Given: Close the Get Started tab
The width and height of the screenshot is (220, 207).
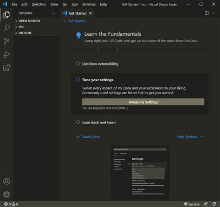Looking at the screenshot, I should click(91, 13).
